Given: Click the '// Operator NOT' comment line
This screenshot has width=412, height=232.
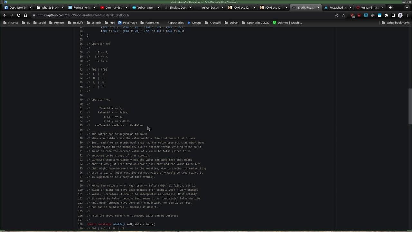Looking at the screenshot, I should click(x=98, y=44).
